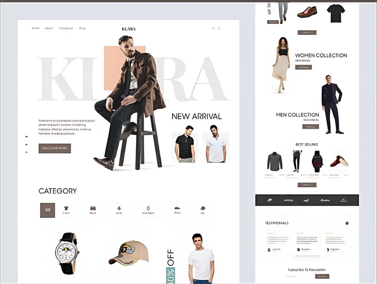This screenshot has width=377, height=284.
Task: Select Shop in the navigation bar
Action: 82,28
